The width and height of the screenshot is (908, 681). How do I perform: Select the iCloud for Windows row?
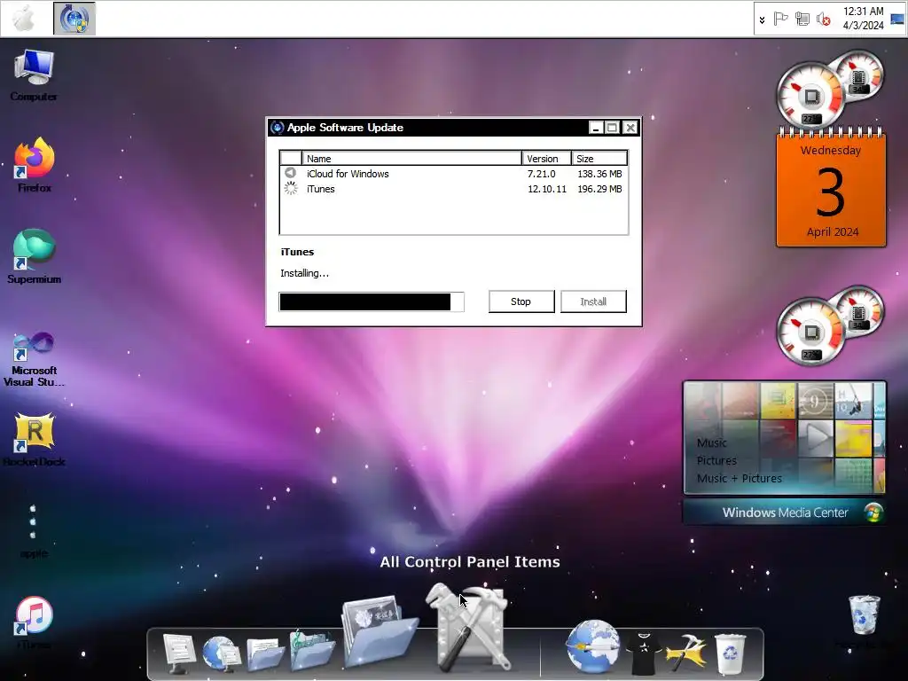click(453, 174)
